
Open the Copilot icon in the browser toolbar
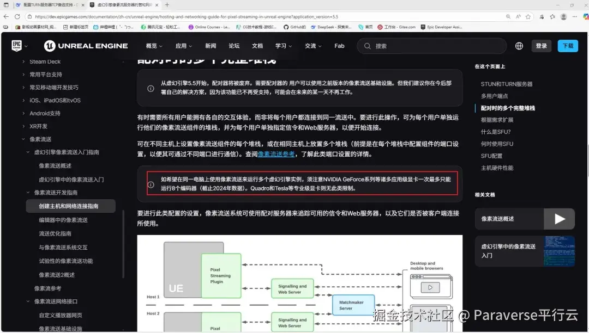pos(586,17)
